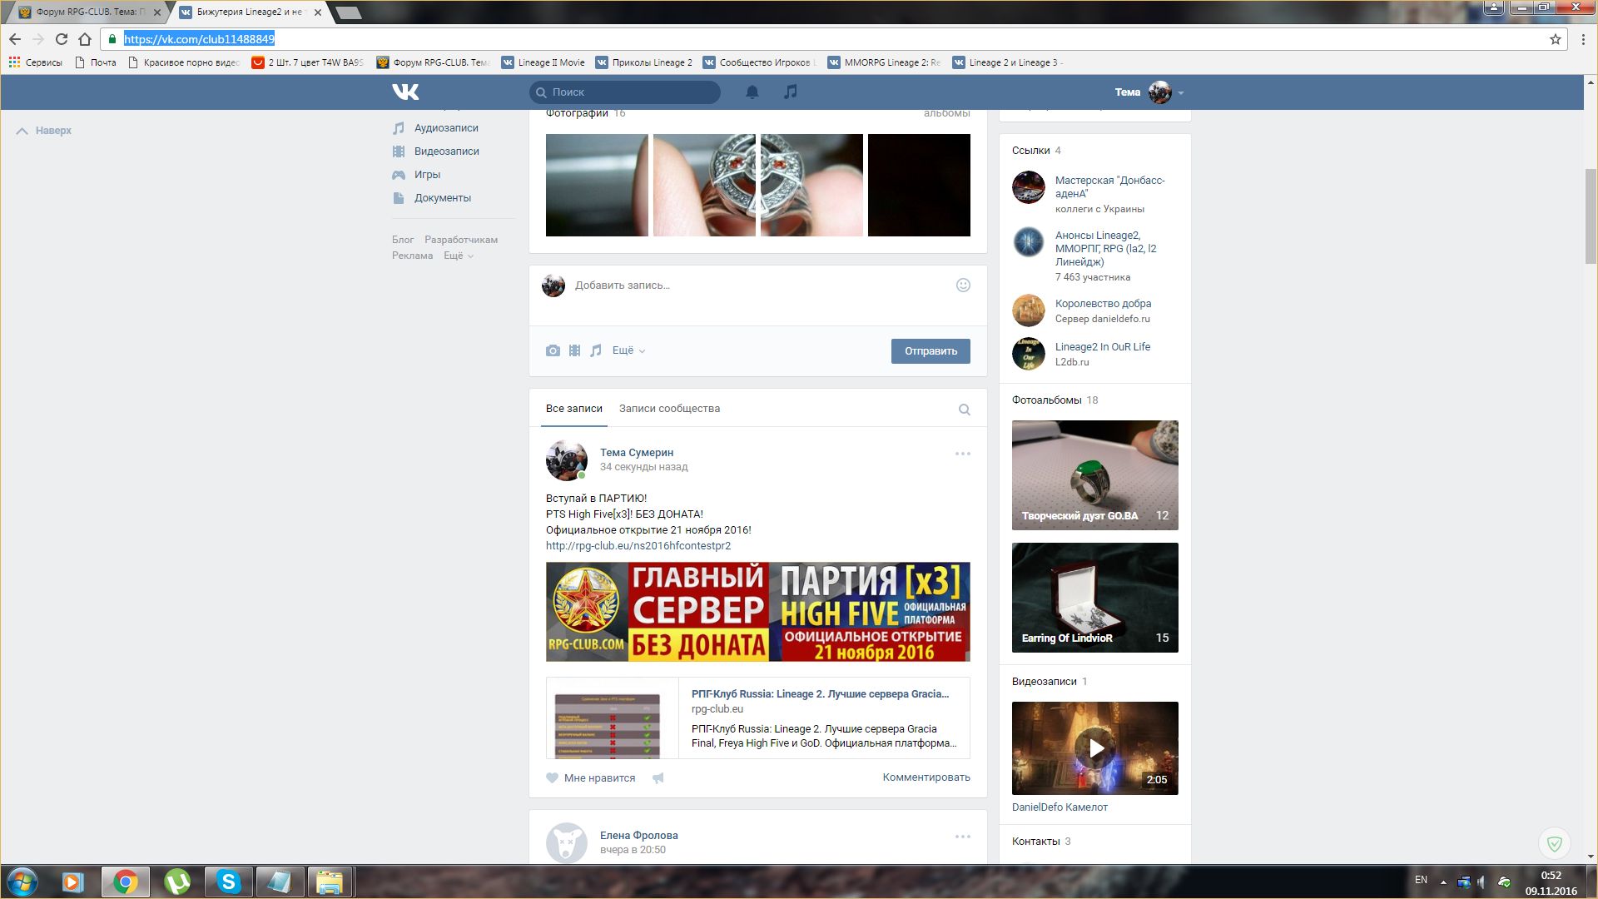Click Комментировать link
Screen dimensions: 1598x899
pos(926,777)
